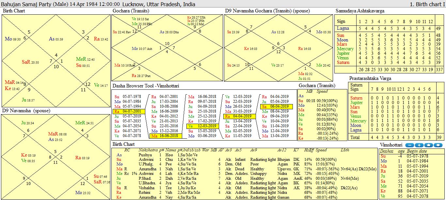
Task: Pick Ke 04-01-2012 dasha period
Action: pyautogui.click(x=165, y=116)
